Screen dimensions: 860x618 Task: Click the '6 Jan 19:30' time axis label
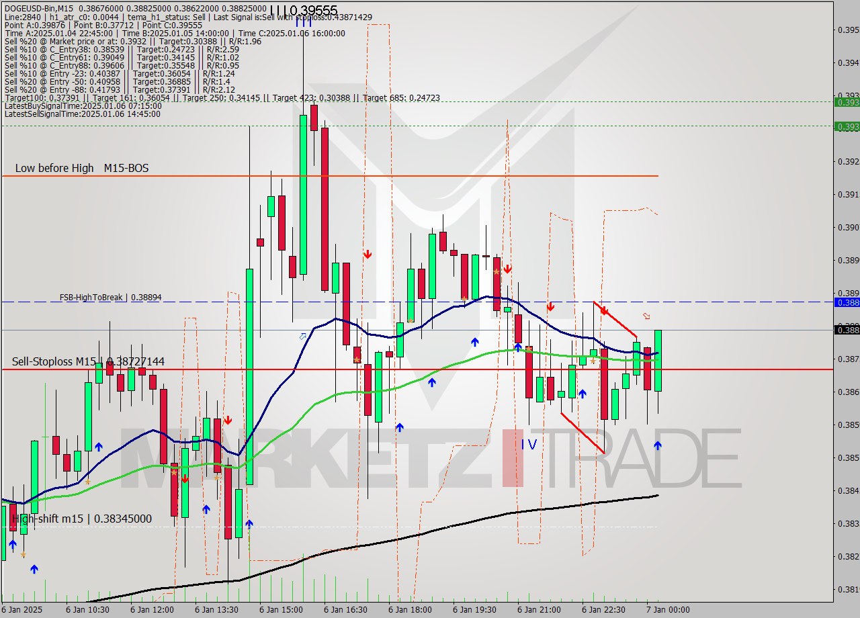[x=474, y=610]
